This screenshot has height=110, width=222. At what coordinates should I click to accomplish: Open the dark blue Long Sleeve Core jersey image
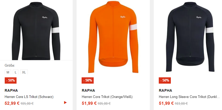coord(190,37)
